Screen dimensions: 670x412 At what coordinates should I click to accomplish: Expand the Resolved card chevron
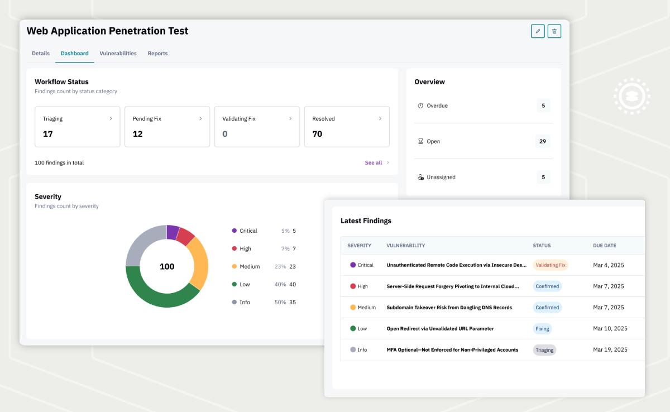380,118
